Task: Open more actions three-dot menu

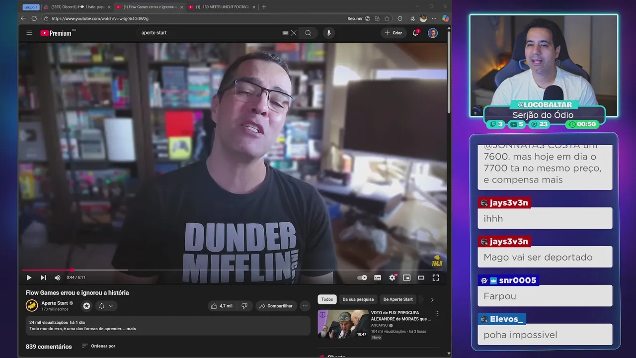Action: [x=305, y=306]
